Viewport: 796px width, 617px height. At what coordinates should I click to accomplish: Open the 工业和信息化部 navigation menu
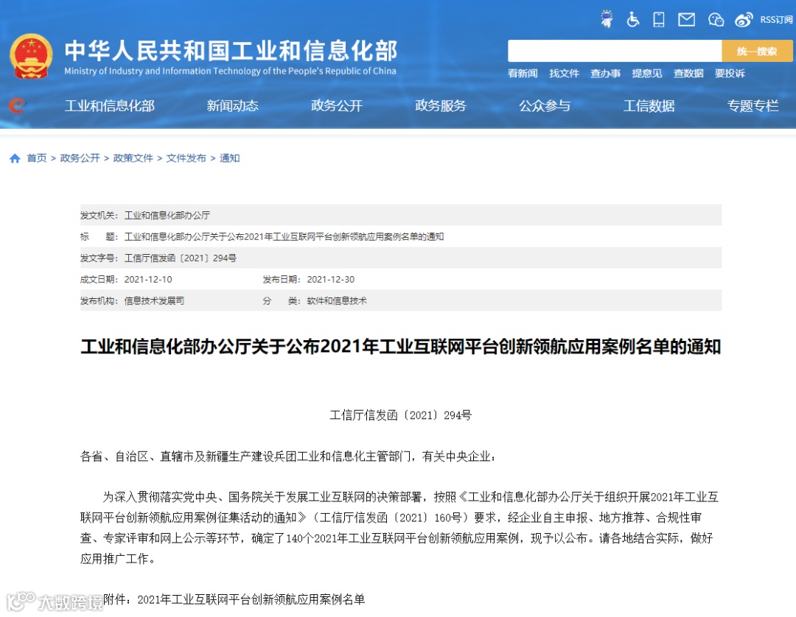[110, 105]
